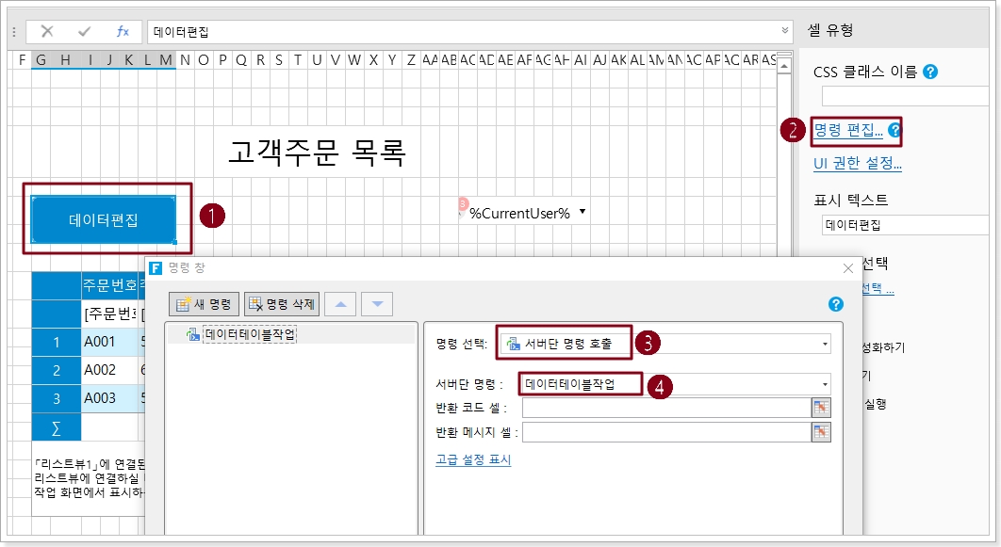Click help icon next to CSS 클래스 이름
This screenshot has width=1001, height=547.
pyautogui.click(x=930, y=72)
